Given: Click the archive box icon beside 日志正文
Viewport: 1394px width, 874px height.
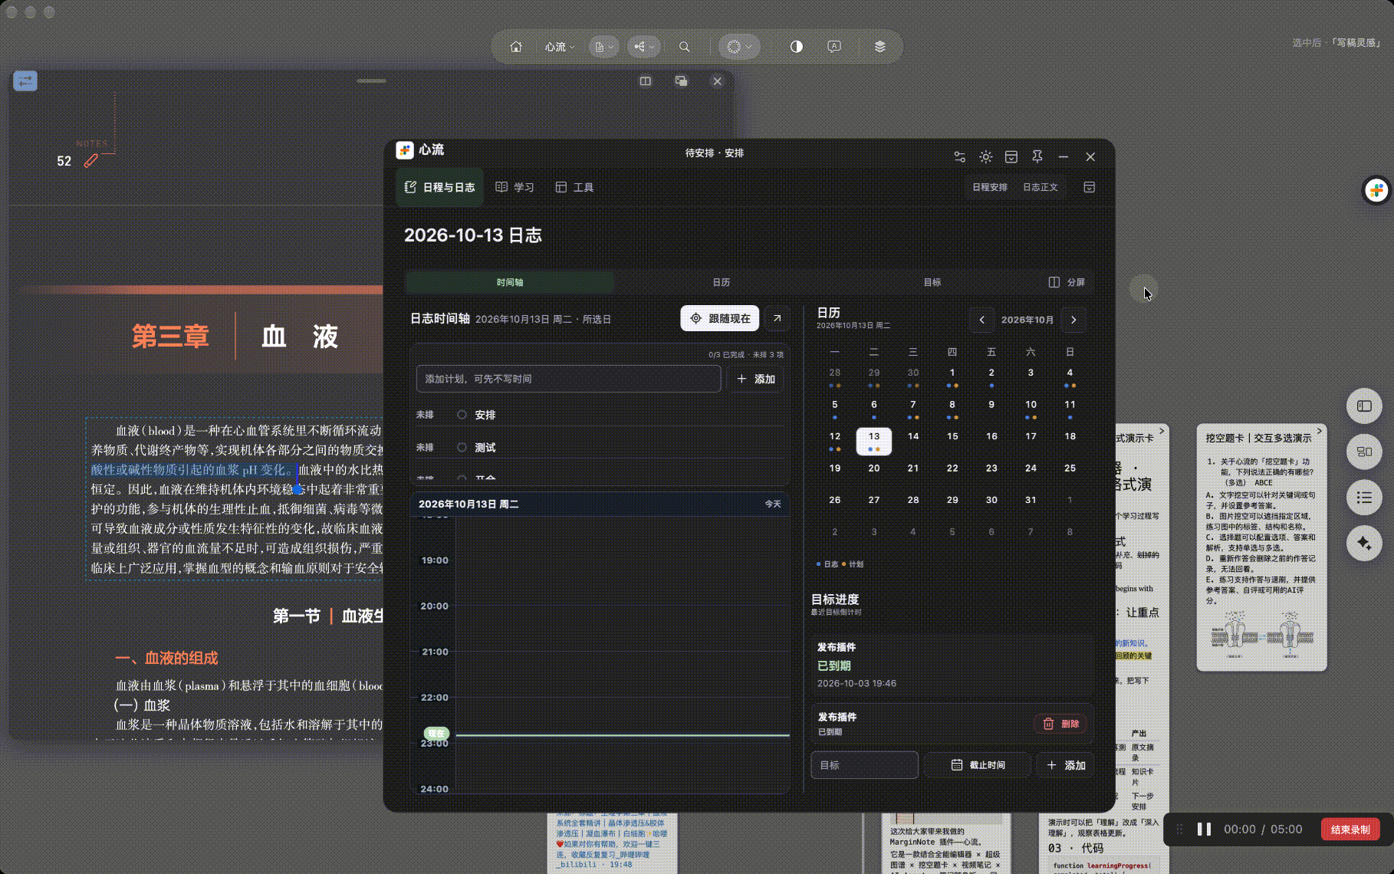Looking at the screenshot, I should (1089, 187).
